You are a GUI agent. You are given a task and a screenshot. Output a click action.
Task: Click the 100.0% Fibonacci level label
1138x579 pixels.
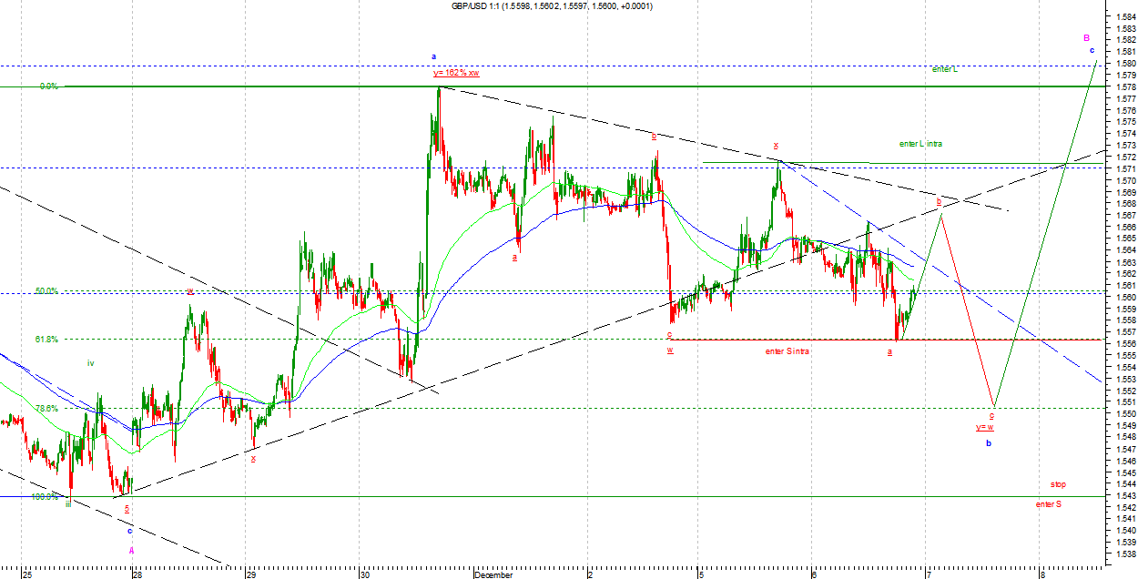pyautogui.click(x=45, y=497)
